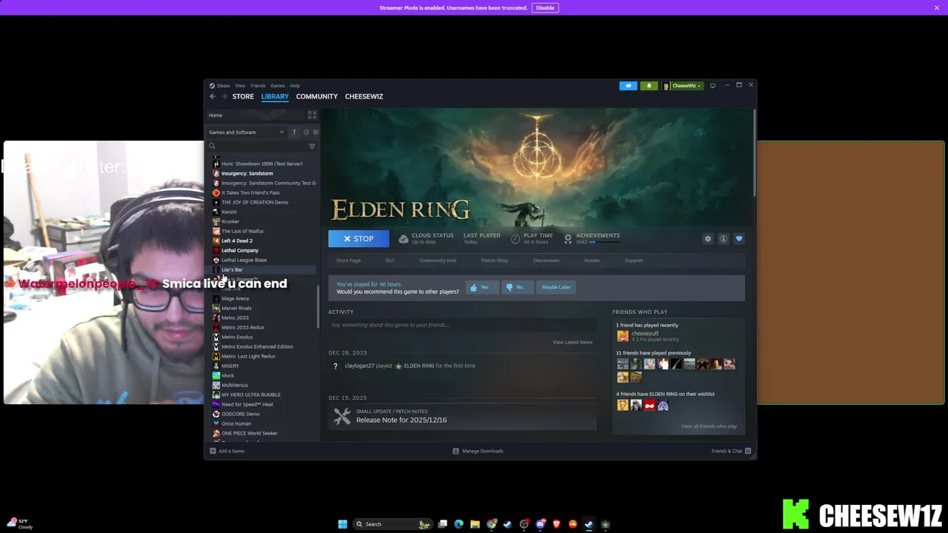Open the Windows Start button
The width and height of the screenshot is (948, 533).
tap(342, 524)
